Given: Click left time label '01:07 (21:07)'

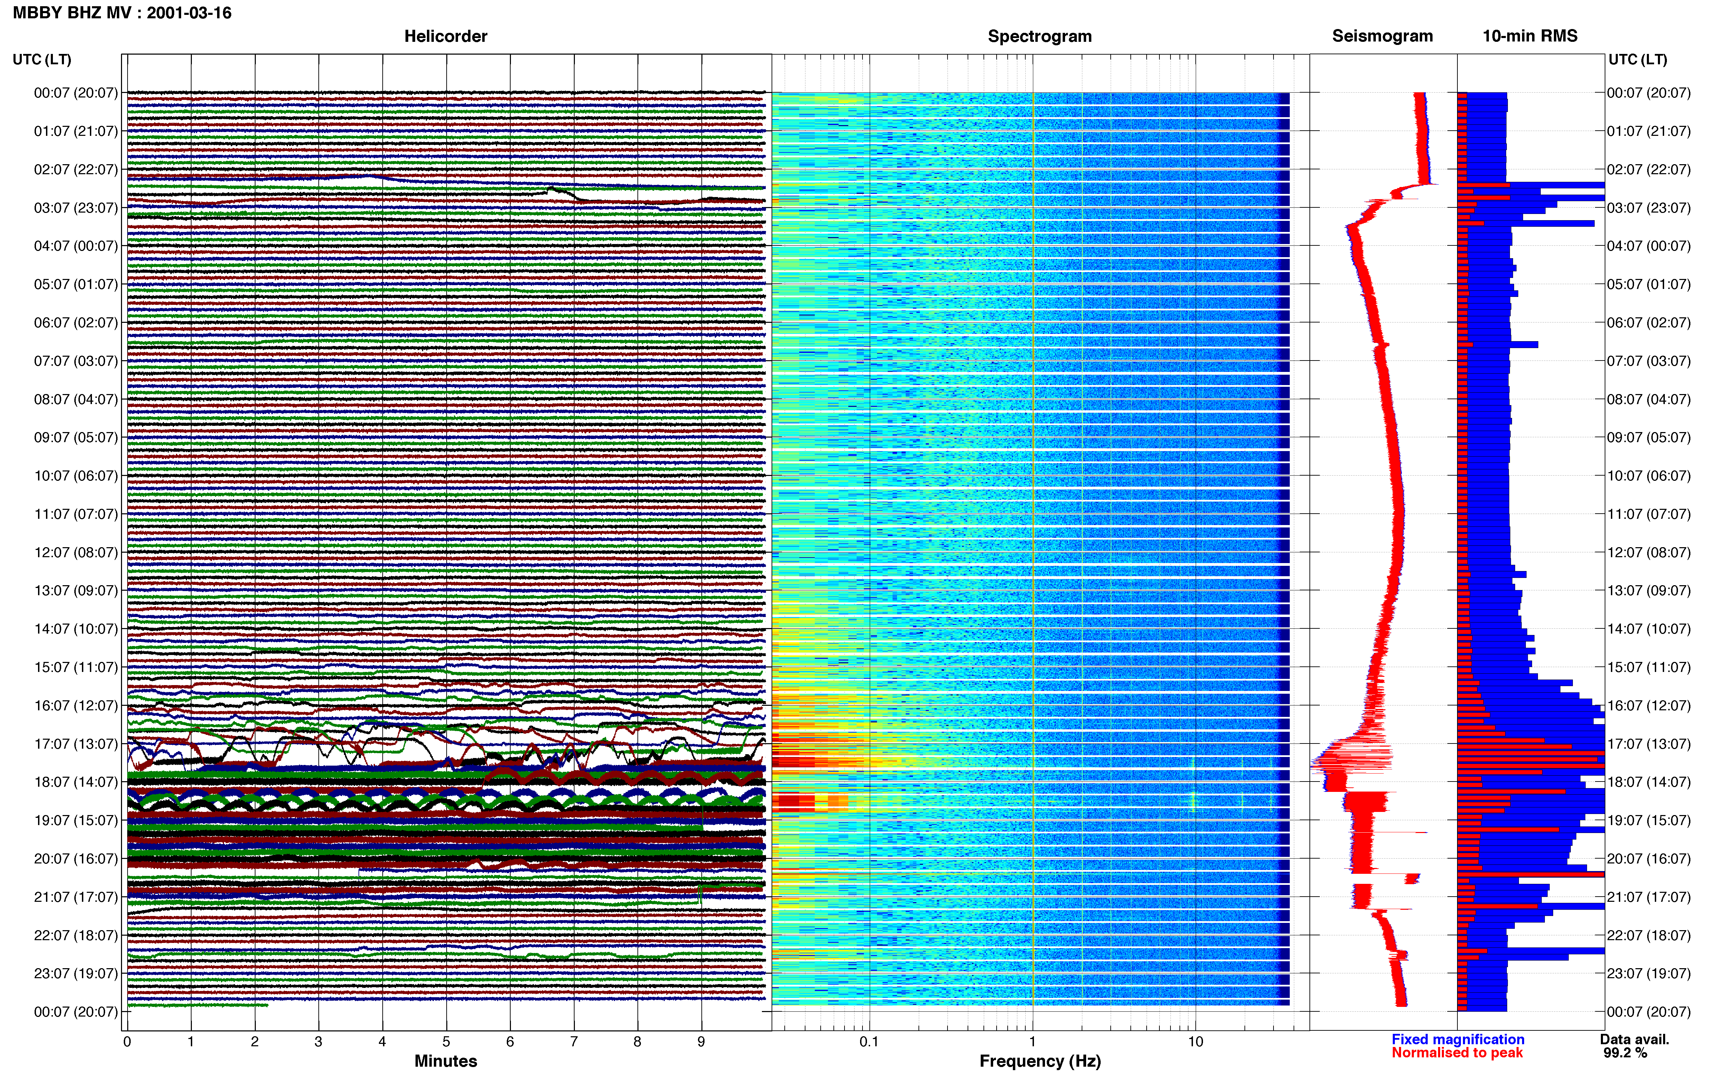Looking at the screenshot, I should [x=76, y=131].
